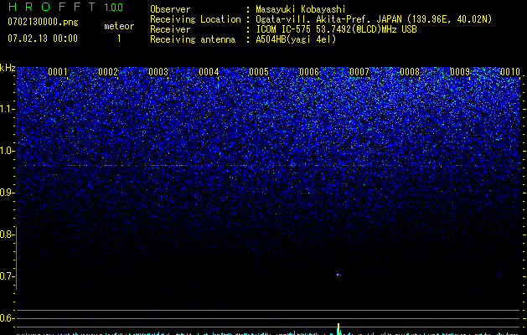Image resolution: width=527 pixels, height=335 pixels.
Task: Click the meteor count label
Action: 119,26
